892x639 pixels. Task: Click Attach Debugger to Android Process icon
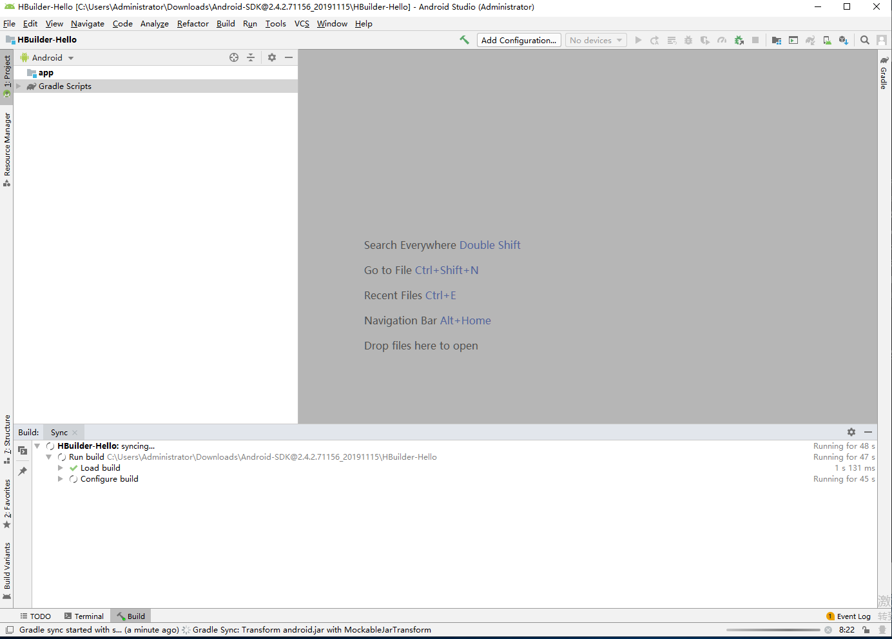click(739, 40)
